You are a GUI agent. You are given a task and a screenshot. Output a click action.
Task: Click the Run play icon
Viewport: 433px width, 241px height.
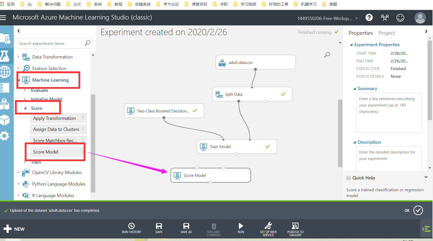point(241,226)
